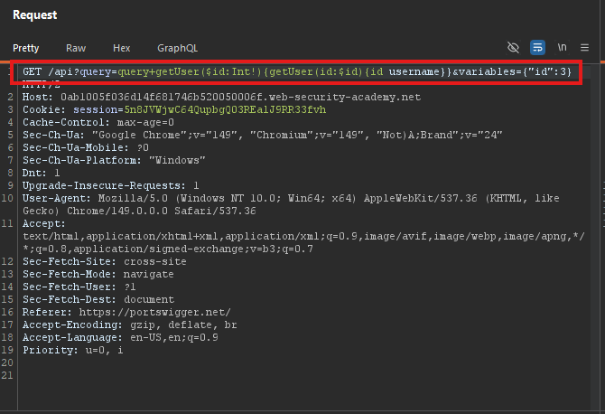Open the hamburger options menu

click(x=584, y=48)
